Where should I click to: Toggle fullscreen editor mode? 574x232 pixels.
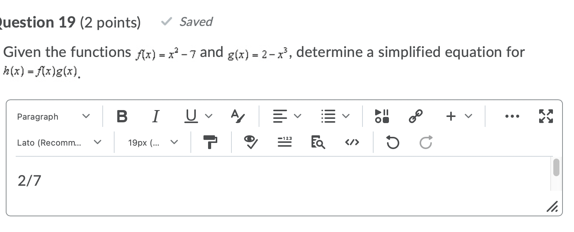click(x=546, y=116)
